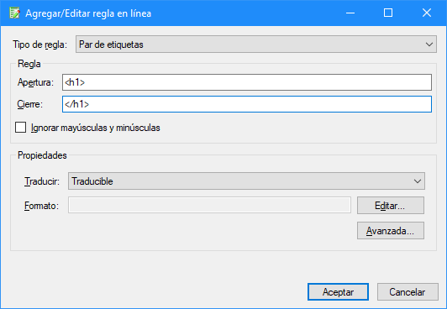Click the dialog title Agregar/Editar regla en línea
This screenshot has height=309, width=447.
[88, 13]
